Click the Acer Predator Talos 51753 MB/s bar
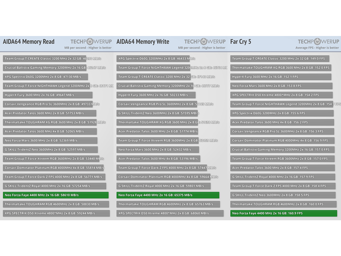341x256 pixels. pos(50,113)
